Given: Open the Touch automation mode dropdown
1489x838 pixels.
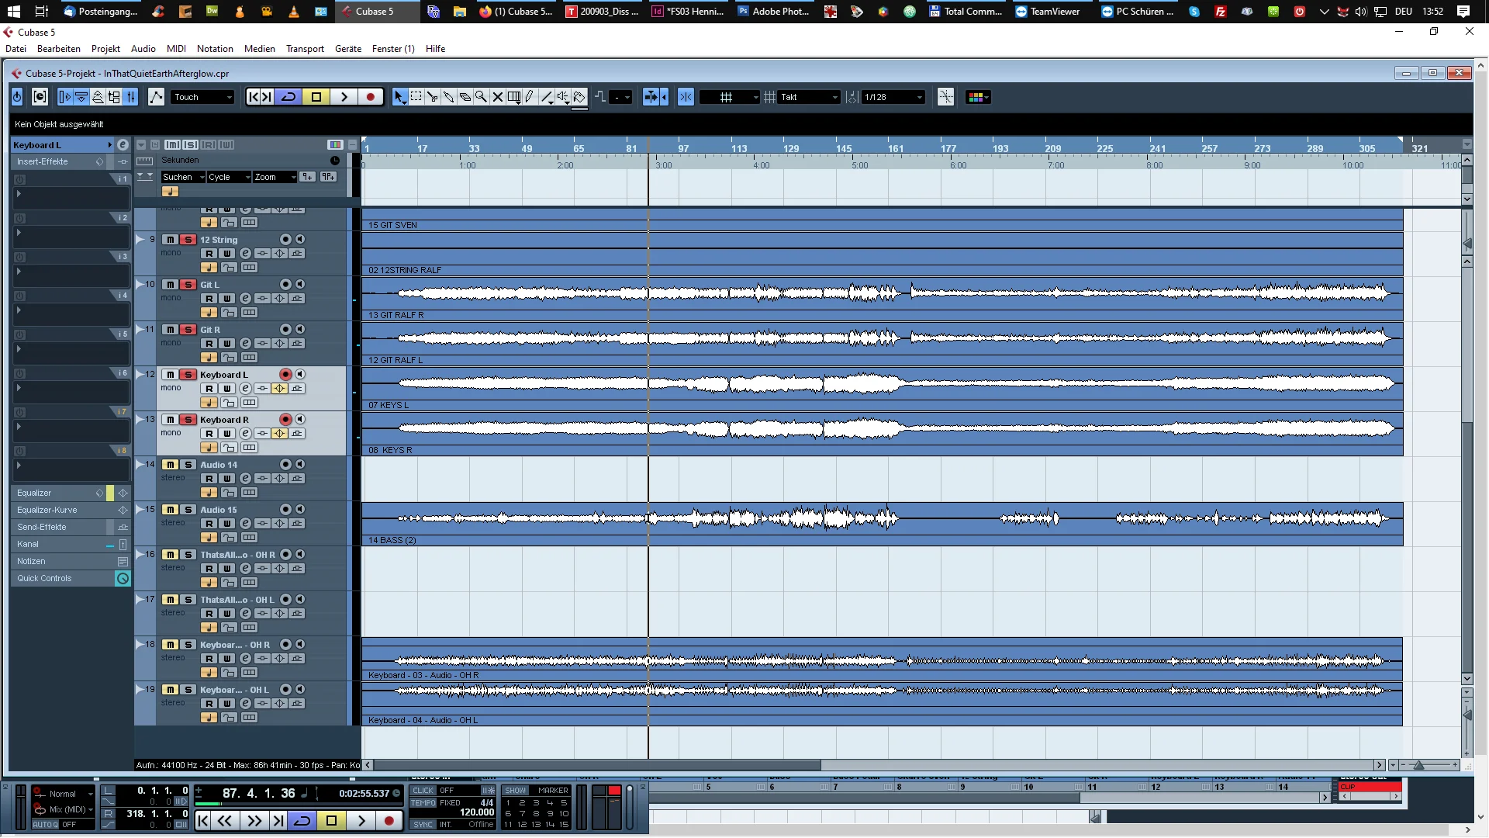Looking at the screenshot, I should click(203, 97).
